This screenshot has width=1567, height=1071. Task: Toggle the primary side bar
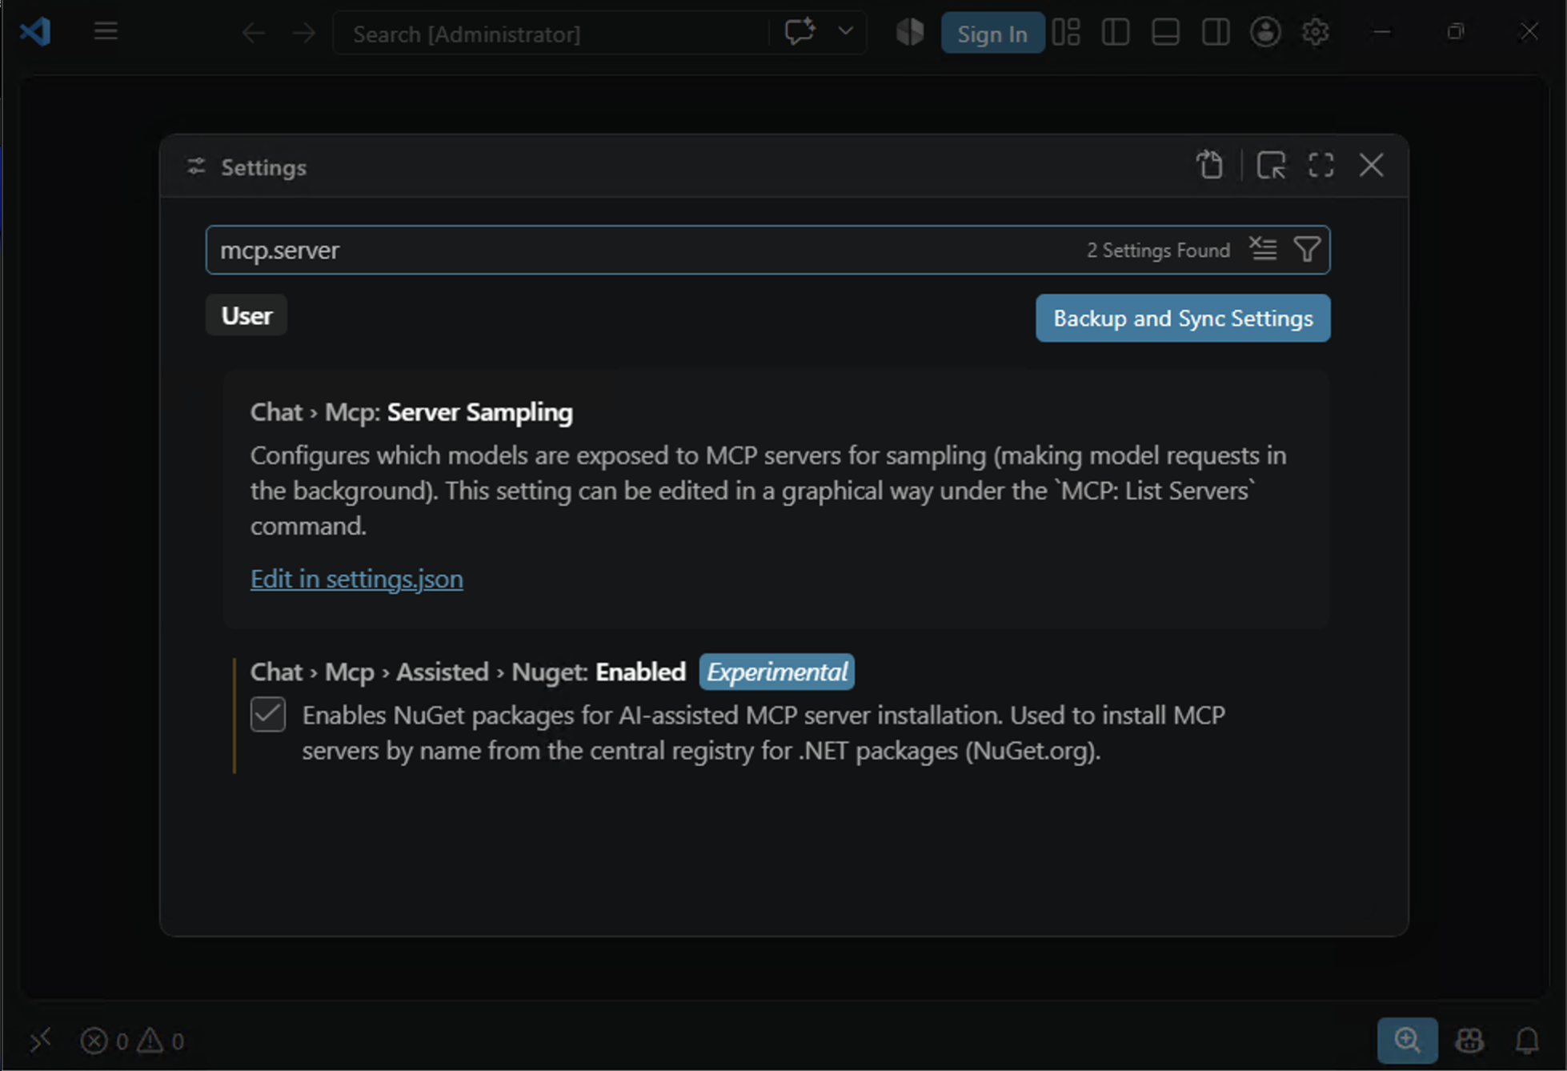tap(1116, 32)
